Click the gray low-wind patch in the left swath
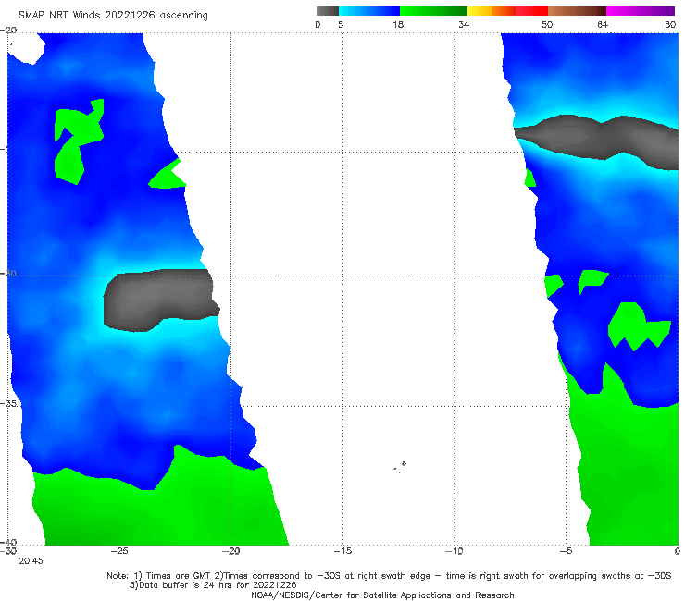 pyautogui.click(x=161, y=300)
